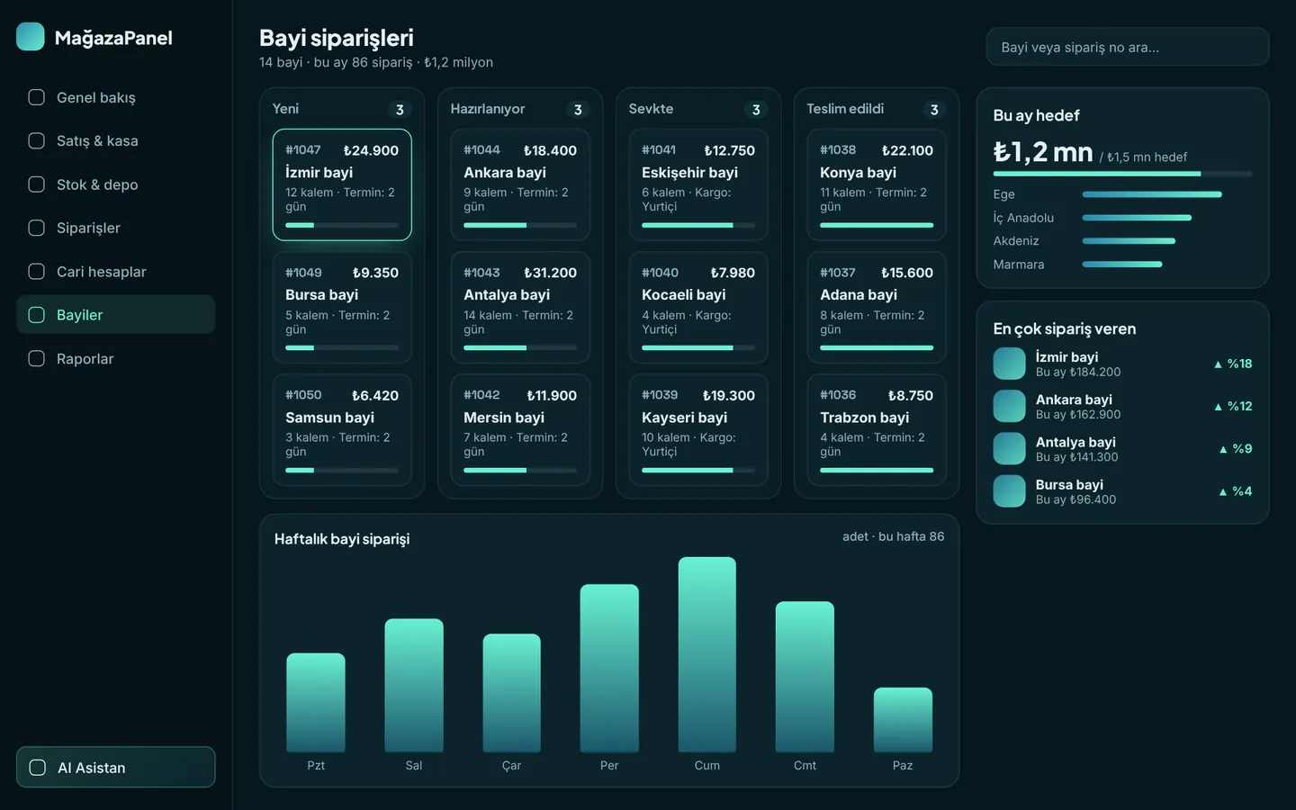Image resolution: width=1296 pixels, height=810 pixels.
Task: Select order #1044 Ankara bayi card
Action: point(520,184)
